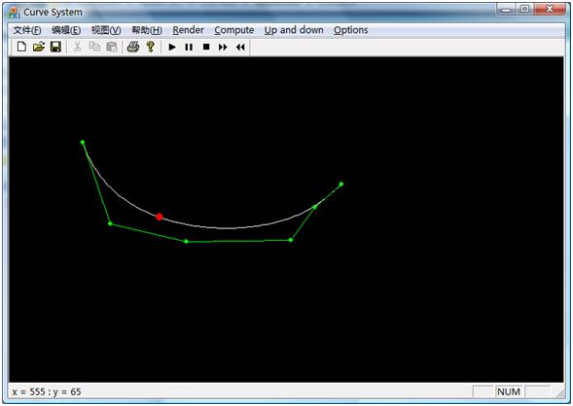Click the red point on the curve

coord(160,217)
